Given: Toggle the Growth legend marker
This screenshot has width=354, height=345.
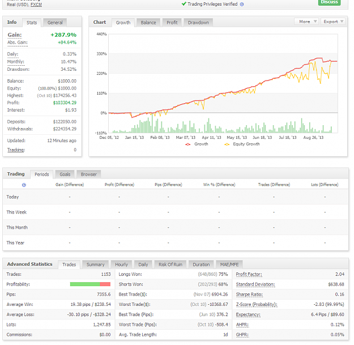Looking at the screenshot, I should 188,144.
